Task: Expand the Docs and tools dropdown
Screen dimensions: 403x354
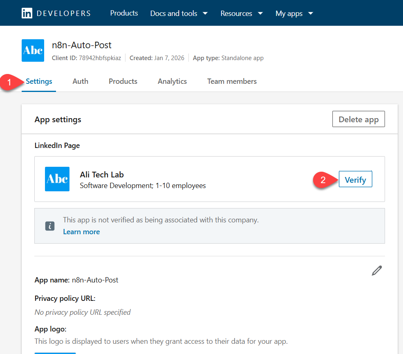Action: pos(179,13)
